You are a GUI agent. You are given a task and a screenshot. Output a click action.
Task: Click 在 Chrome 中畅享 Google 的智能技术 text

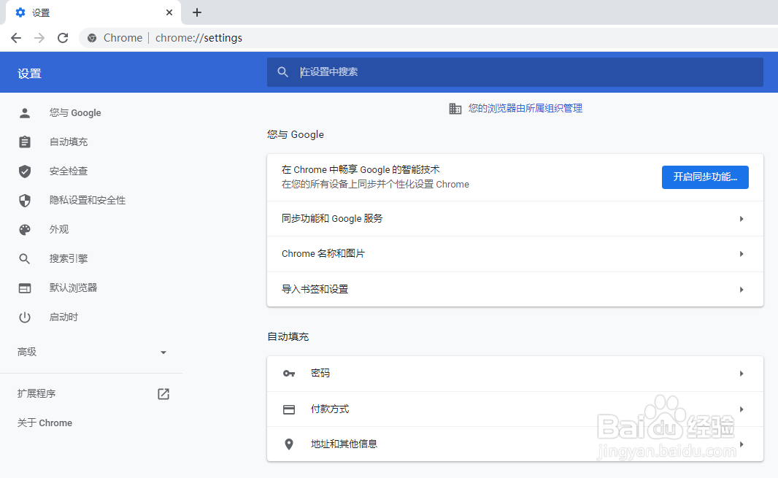361,170
